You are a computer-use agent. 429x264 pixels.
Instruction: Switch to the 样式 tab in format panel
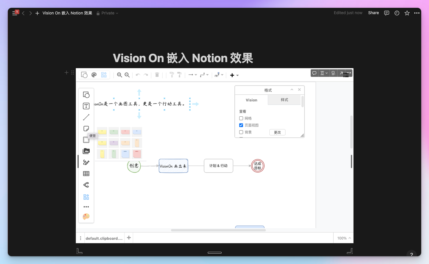[284, 100]
